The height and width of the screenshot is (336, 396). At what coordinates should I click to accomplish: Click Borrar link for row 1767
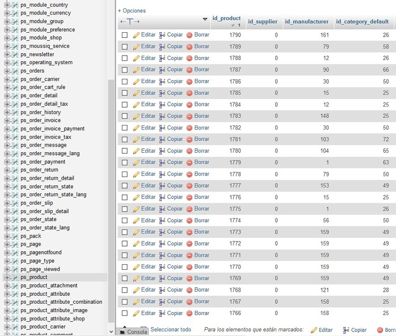202,302
